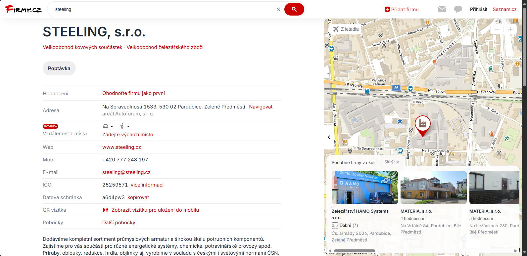This screenshot has height=256, width=527.
Task: Open the envelope mail icon in header
Action: [442, 9]
